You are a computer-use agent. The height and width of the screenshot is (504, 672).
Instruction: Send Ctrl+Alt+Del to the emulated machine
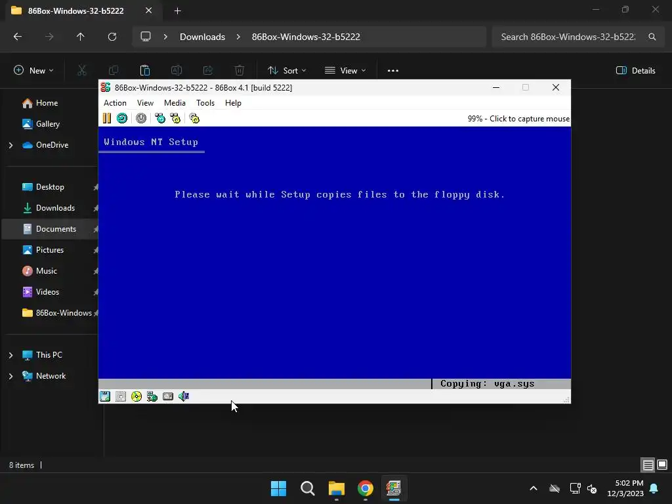(x=160, y=118)
